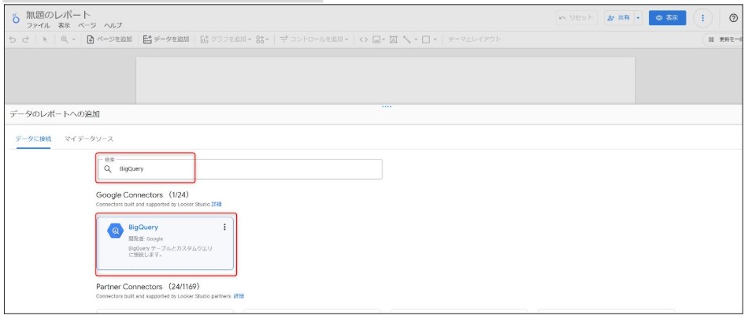Click the redo arrow in the toolbar
Screen dimensions: 752x319
pyautogui.click(x=24, y=39)
